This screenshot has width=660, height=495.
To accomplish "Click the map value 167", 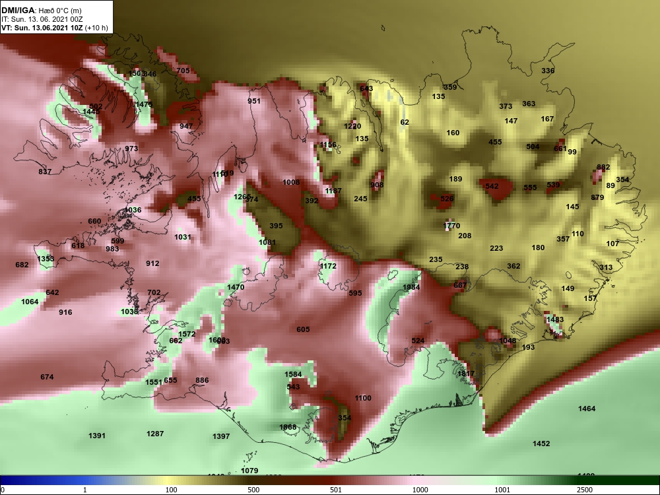I will (547, 119).
